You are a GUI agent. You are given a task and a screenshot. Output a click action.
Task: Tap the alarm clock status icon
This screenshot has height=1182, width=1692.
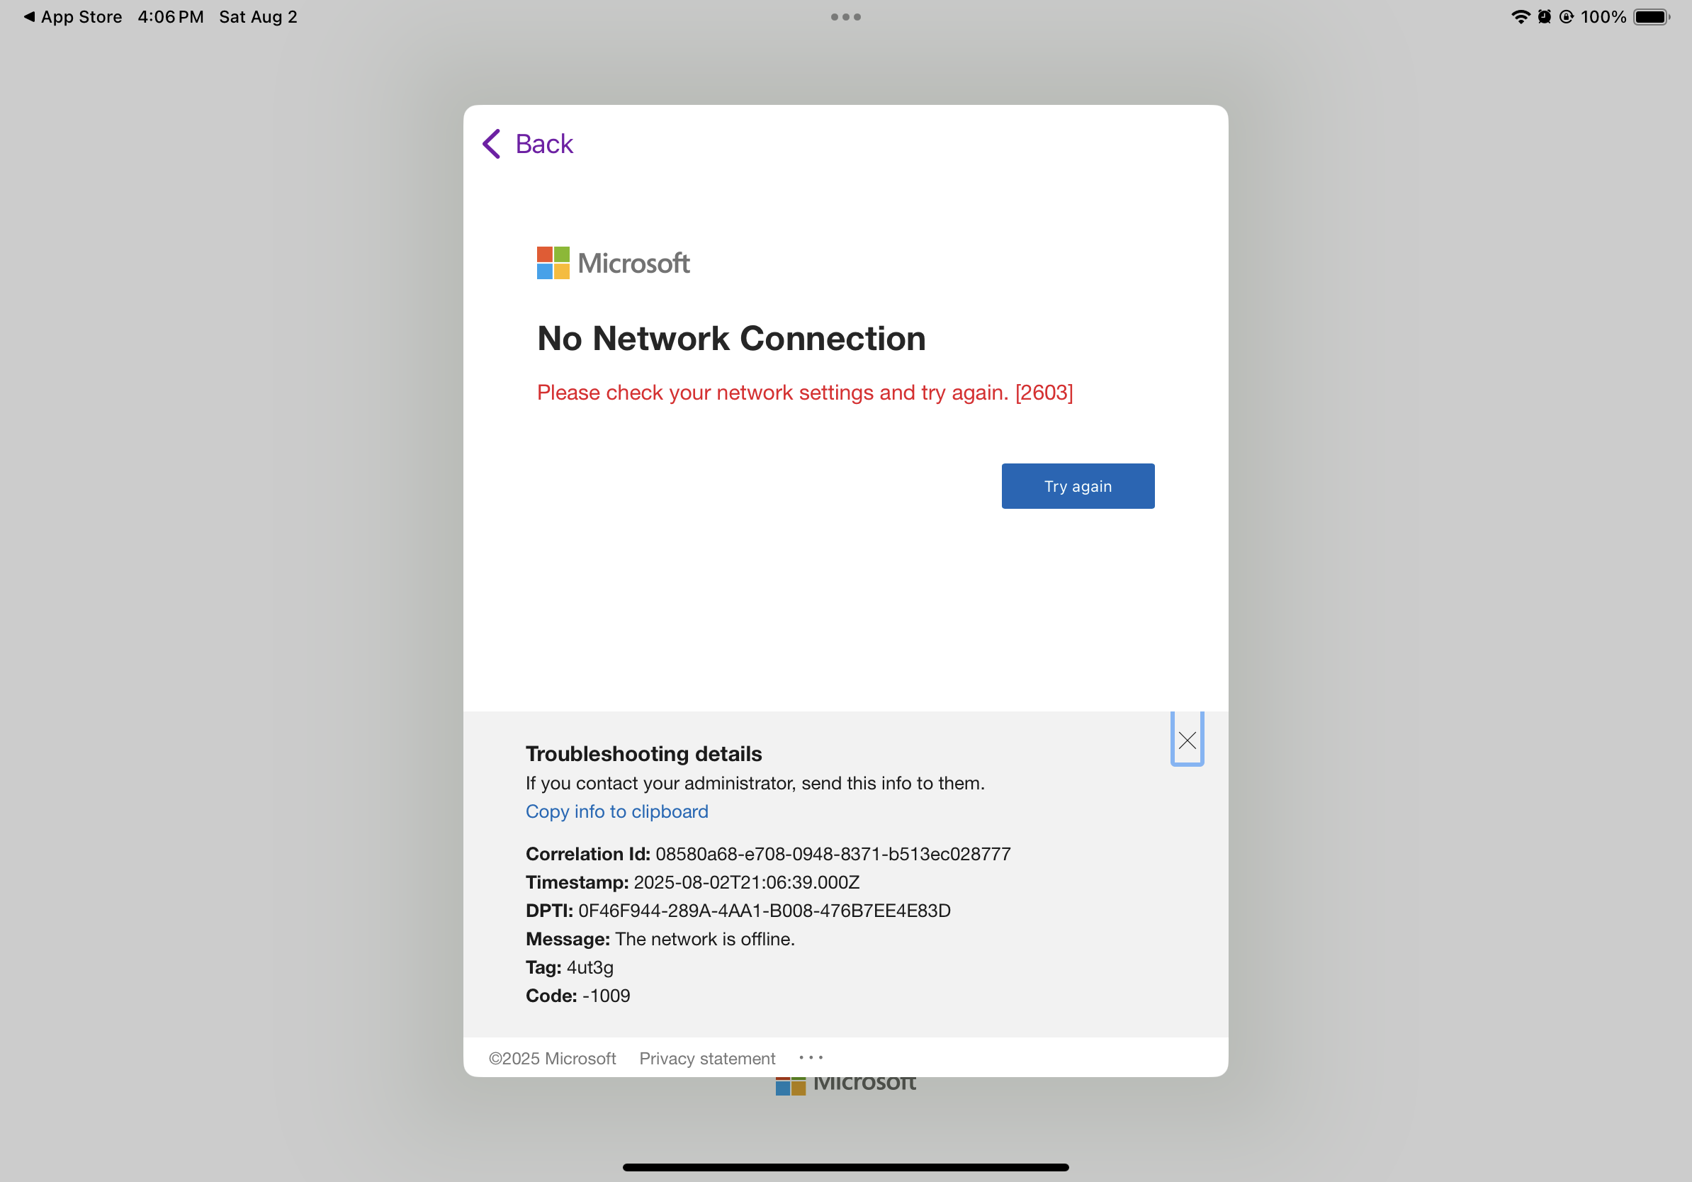[x=1544, y=17]
